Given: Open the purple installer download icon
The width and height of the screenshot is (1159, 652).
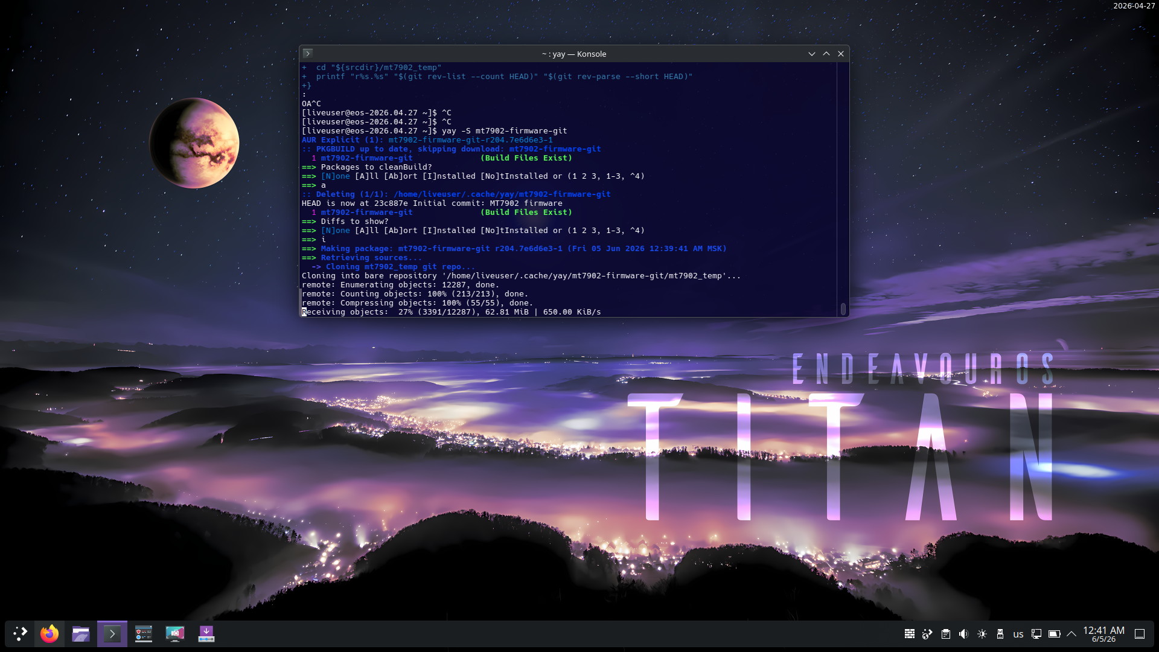Looking at the screenshot, I should point(206,634).
